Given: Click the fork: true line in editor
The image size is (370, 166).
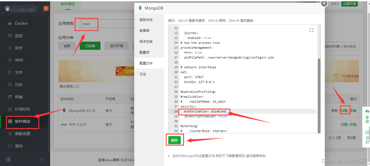Looking at the screenshot, I should (x=193, y=53).
